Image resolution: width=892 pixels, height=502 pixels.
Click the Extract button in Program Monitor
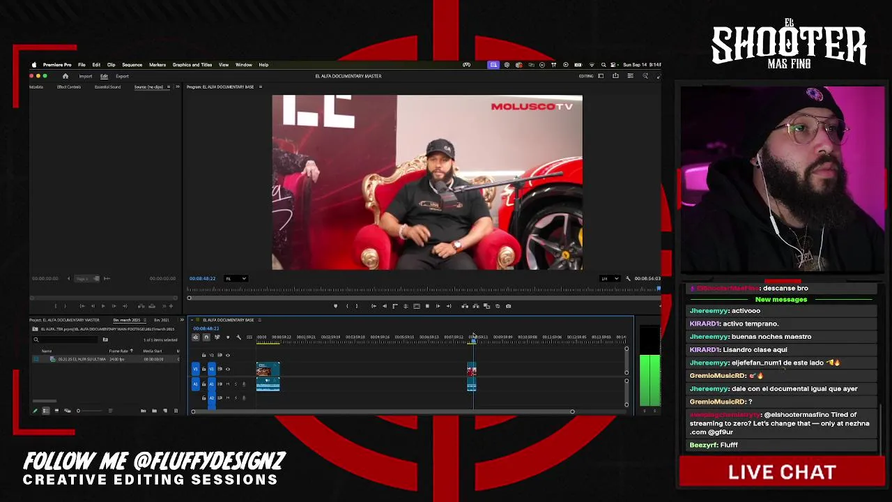(476, 306)
